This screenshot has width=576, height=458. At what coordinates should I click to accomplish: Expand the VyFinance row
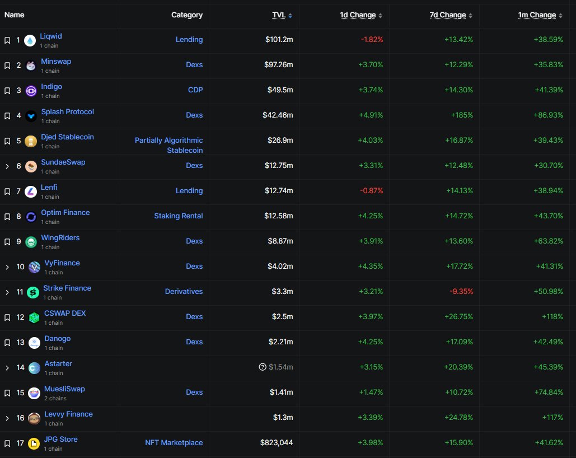(x=7, y=267)
